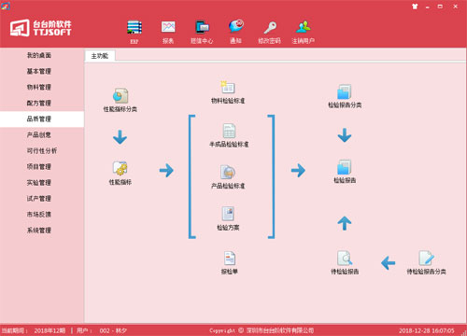Open the ERP toolbar icon
The image size is (467, 336).
tap(134, 28)
